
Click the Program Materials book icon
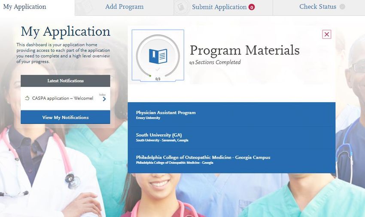click(x=158, y=56)
